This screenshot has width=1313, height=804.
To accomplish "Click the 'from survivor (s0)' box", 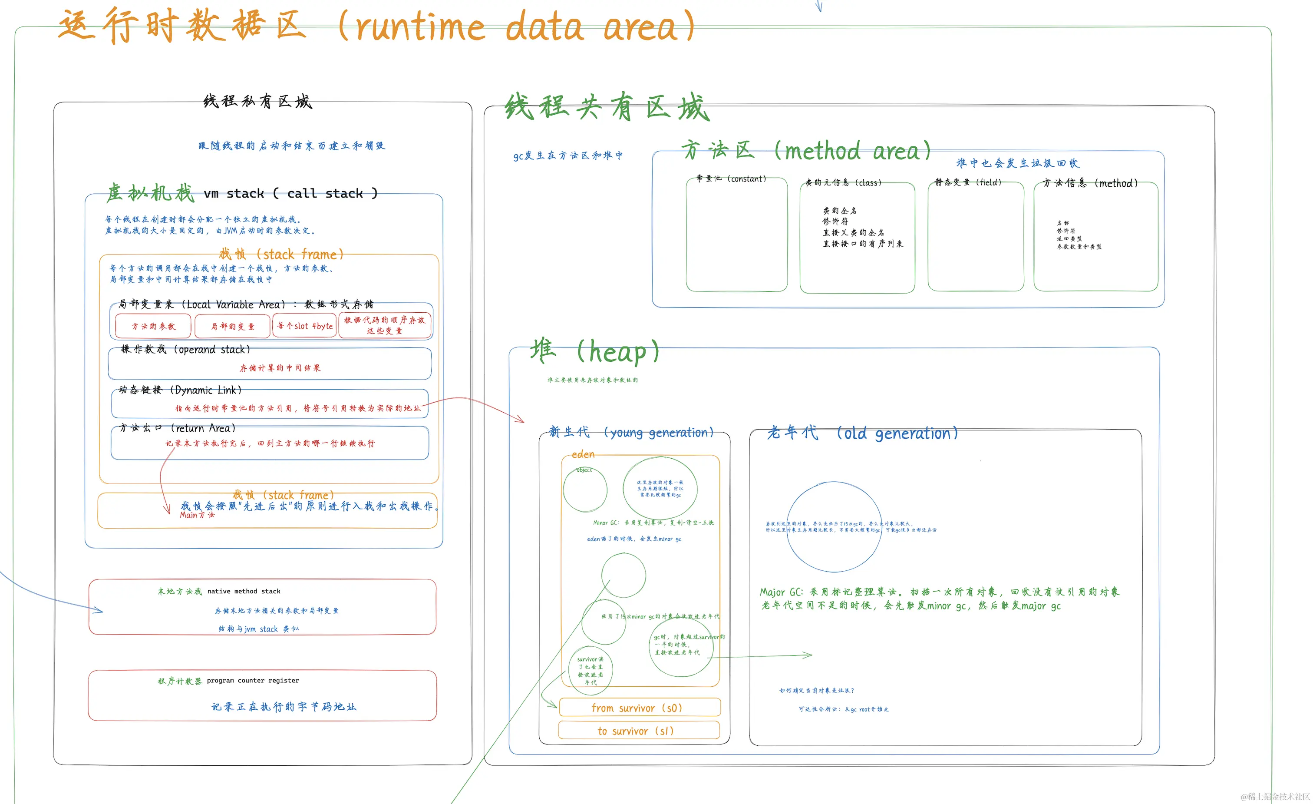I will 639,708.
